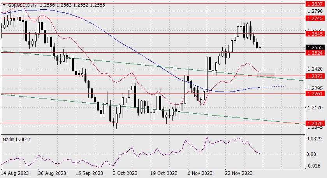Click the blue dotted forecast line extension

pos(272,86)
